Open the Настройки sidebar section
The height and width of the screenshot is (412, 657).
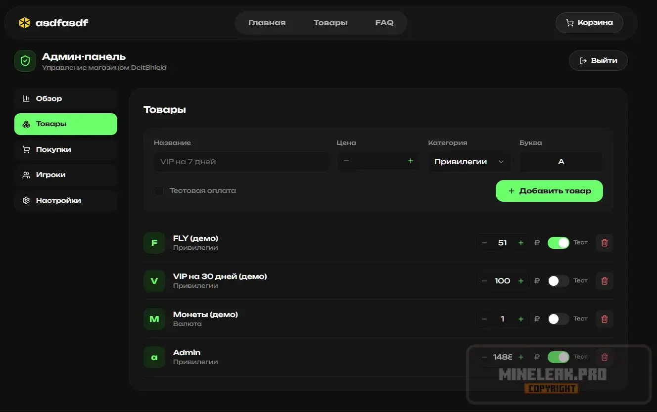66,200
